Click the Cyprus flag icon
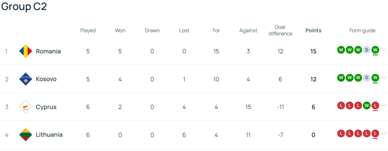Viewport: 388px width, 151px height. pyautogui.click(x=26, y=107)
